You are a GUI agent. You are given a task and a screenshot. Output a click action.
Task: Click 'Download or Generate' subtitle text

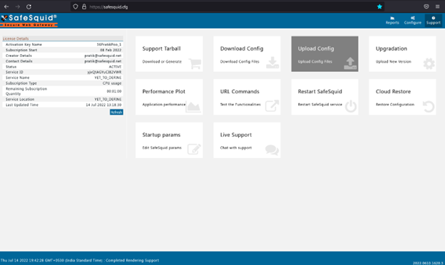pos(162,61)
